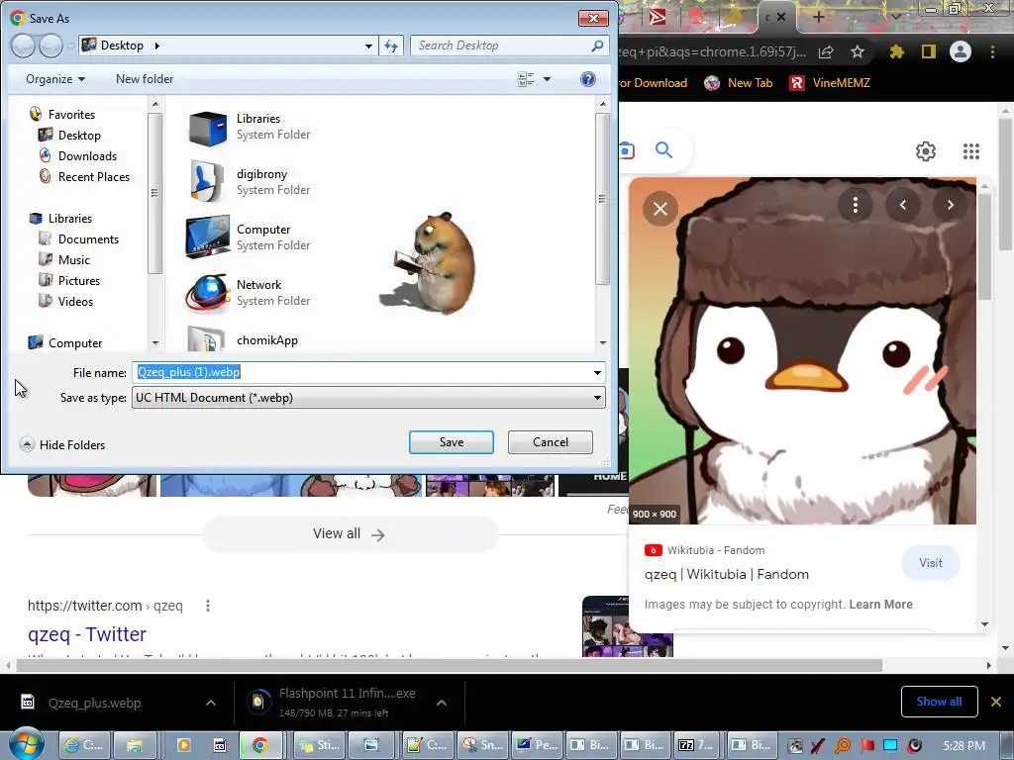Toggle Chrome side panel icon
Image resolution: width=1014 pixels, height=760 pixels.
tap(929, 51)
